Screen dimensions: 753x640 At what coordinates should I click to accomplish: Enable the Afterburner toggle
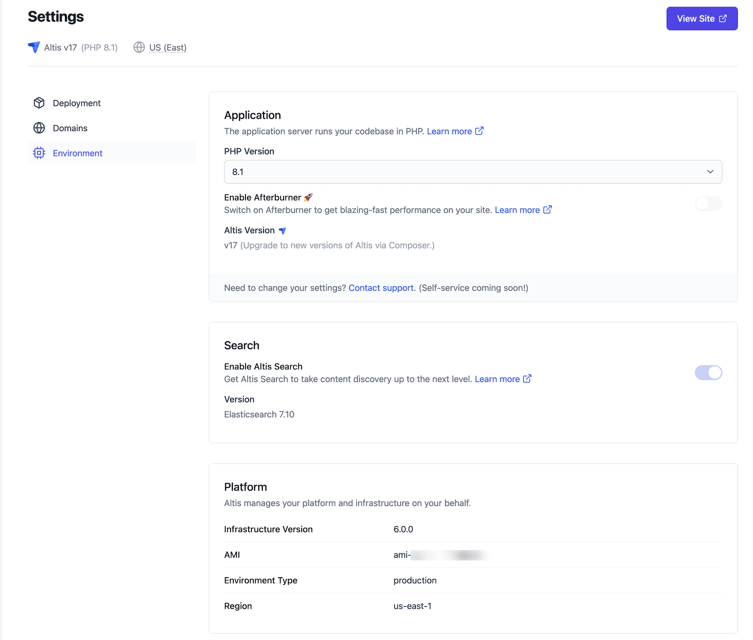pos(708,204)
